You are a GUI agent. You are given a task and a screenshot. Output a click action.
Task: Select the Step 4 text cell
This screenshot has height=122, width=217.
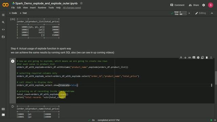tap(62, 50)
